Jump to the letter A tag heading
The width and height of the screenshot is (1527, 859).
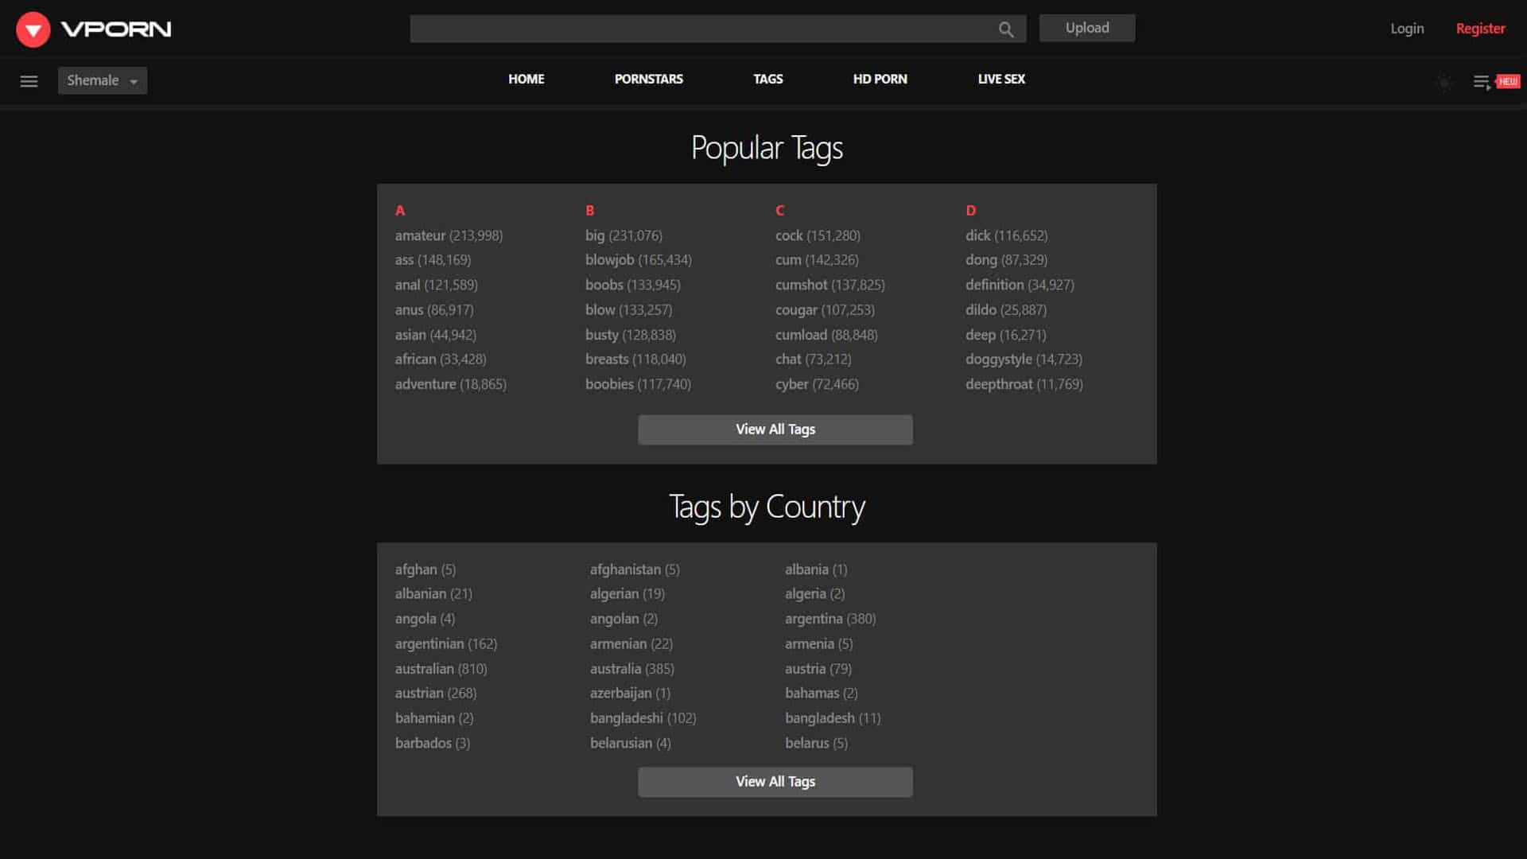pos(400,211)
